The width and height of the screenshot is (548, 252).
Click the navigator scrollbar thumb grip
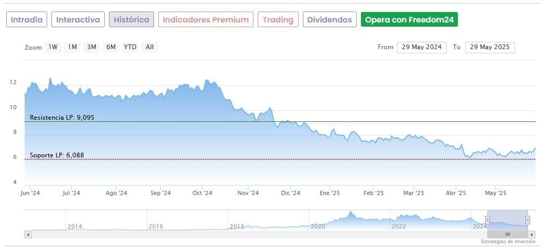507,235
